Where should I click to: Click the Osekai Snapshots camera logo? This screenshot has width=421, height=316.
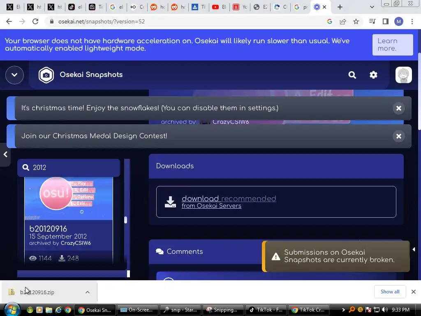pyautogui.click(x=46, y=75)
